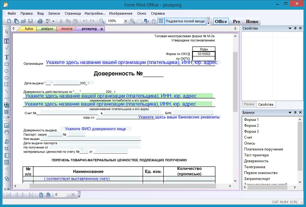The height and width of the screenshot is (207, 306).
Task: Switch to the invoice tab
Action: click(67, 29)
